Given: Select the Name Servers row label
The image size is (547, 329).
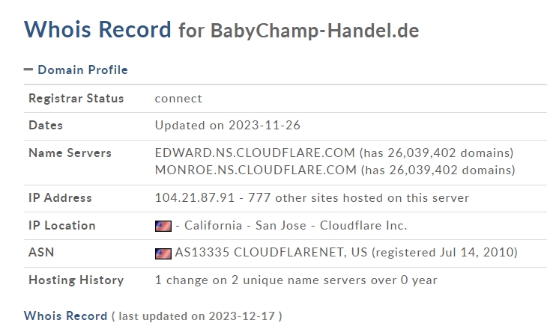Looking at the screenshot, I should pyautogui.click(x=70, y=153).
